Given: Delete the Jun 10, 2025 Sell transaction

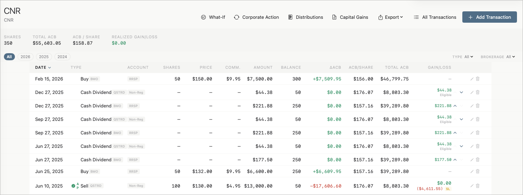Looking at the screenshot, I should 478,186.
